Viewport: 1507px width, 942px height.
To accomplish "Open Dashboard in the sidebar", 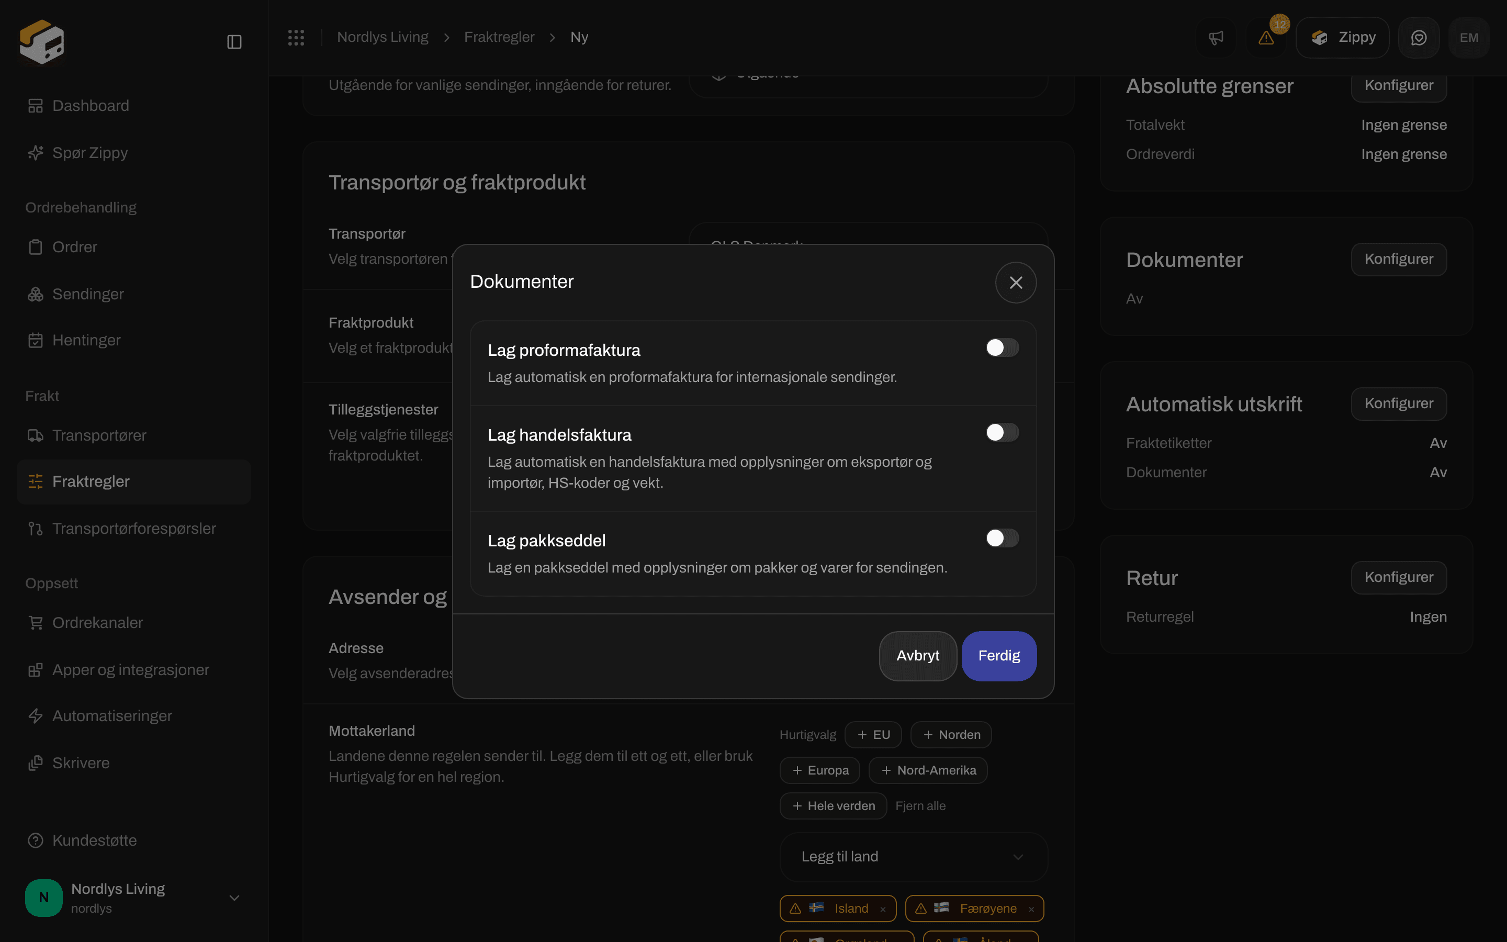I will [x=133, y=106].
